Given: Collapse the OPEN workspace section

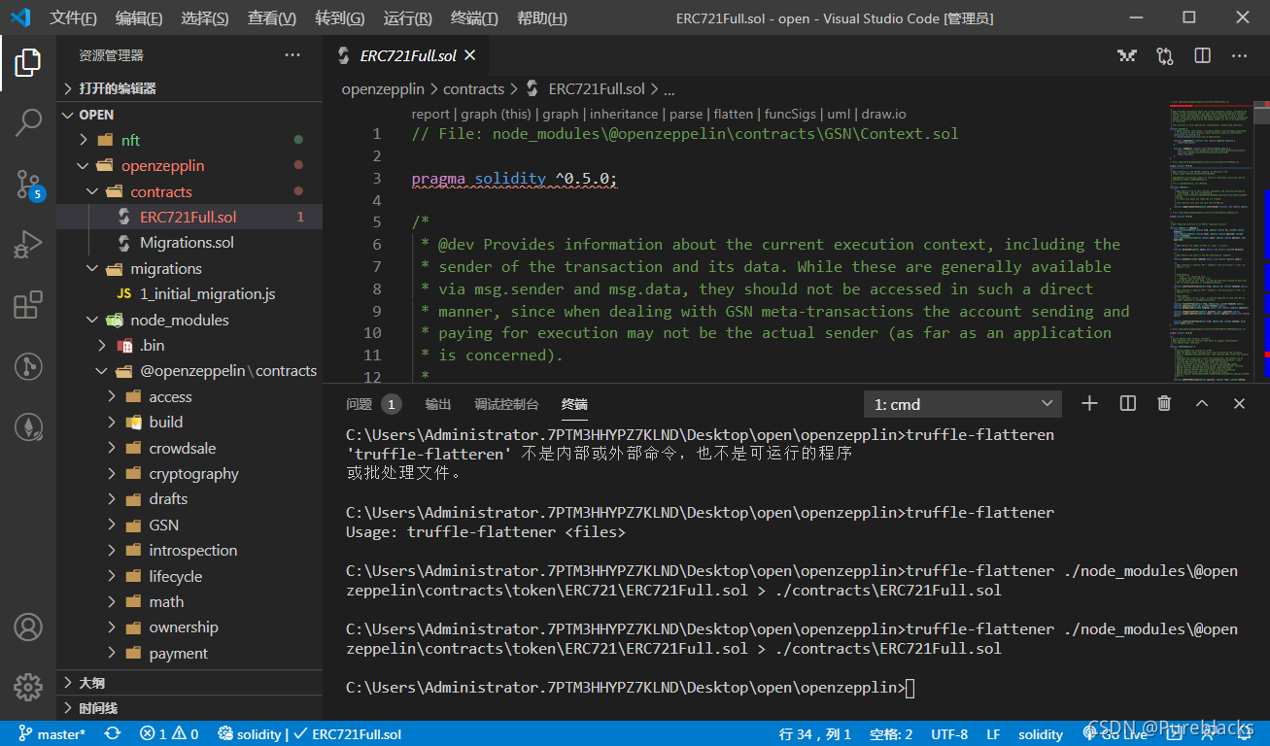Looking at the screenshot, I should pyautogui.click(x=189, y=115).
